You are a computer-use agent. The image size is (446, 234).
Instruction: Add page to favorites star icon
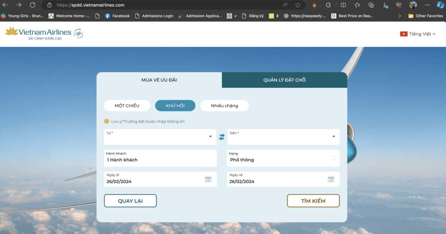[297, 5]
